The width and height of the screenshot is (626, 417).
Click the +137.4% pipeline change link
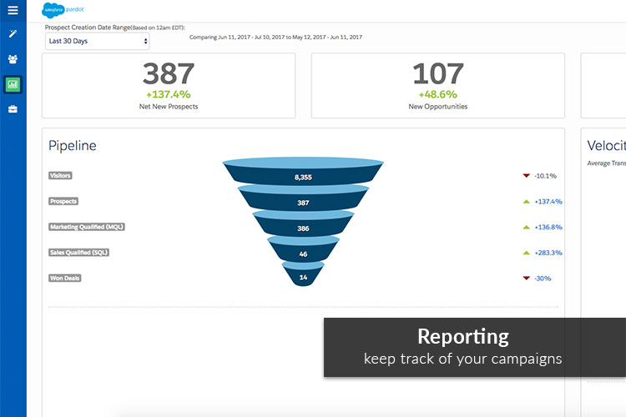point(548,202)
